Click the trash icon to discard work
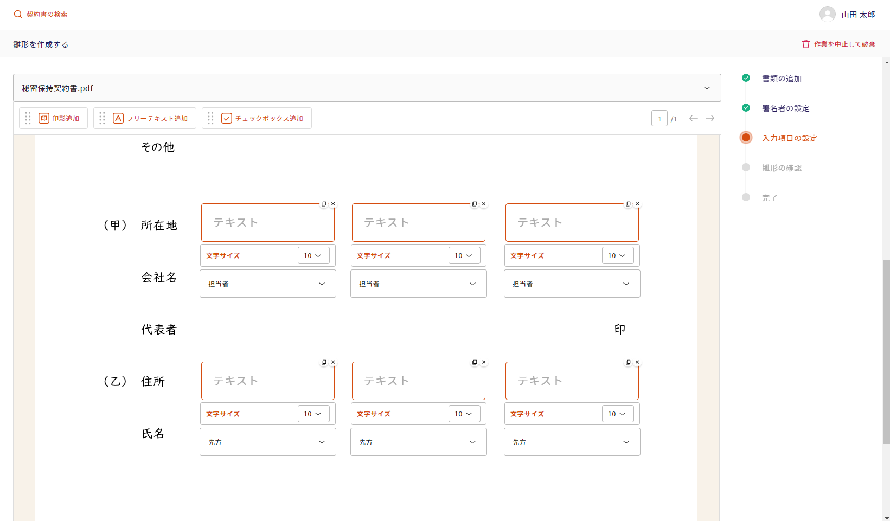The width and height of the screenshot is (890, 521). [x=805, y=44]
